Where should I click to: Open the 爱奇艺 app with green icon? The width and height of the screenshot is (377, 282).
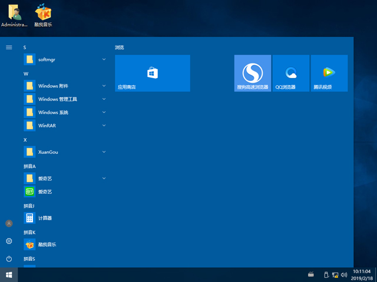point(46,192)
